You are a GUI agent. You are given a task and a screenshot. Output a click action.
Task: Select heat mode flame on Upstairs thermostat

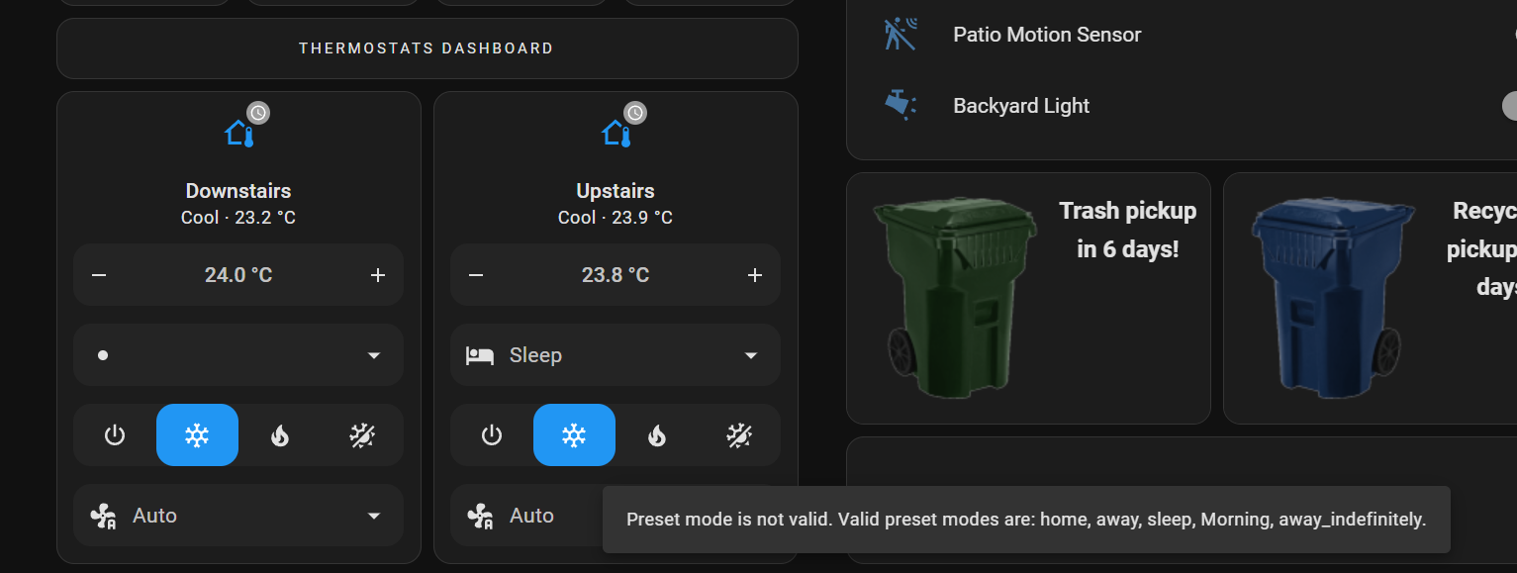coord(657,434)
